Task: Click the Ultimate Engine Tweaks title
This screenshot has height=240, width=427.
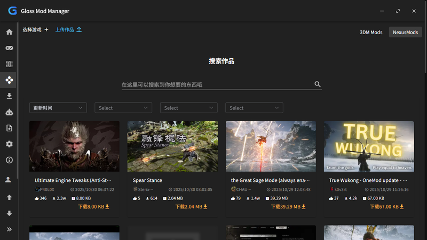Action: click(x=73, y=180)
